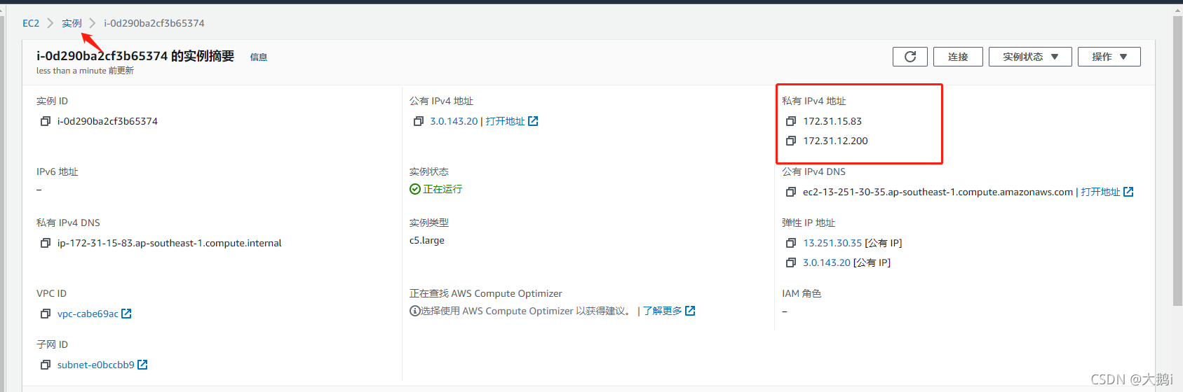Copy the subnet ID subnet-e0bccbb9
The width and height of the screenshot is (1183, 392).
[46, 365]
